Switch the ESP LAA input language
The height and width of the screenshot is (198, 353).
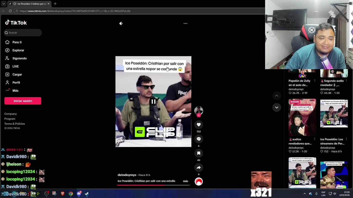pos(323,194)
